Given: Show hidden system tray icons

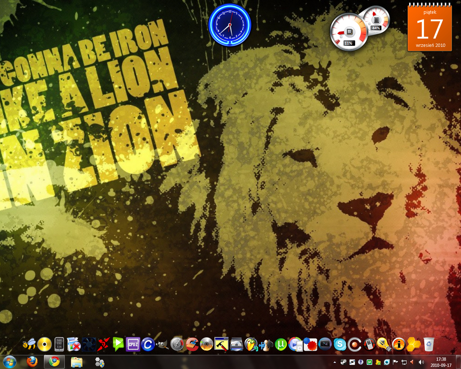Looking at the screenshot, I should coord(335,362).
